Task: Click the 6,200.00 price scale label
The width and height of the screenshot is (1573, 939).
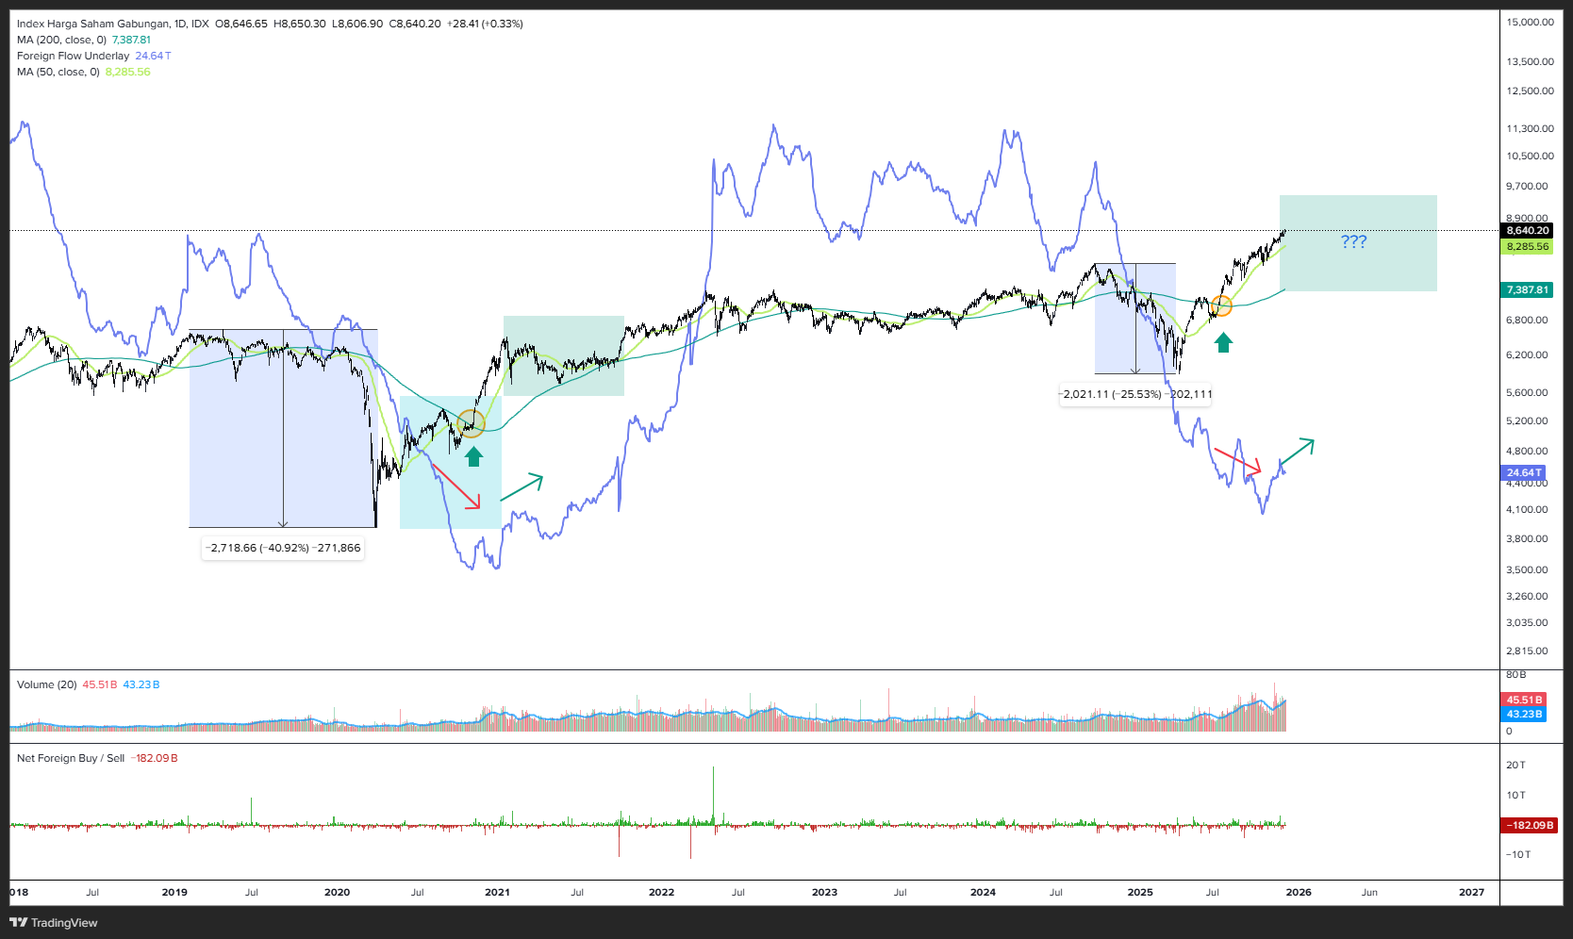Action: pyautogui.click(x=1527, y=354)
